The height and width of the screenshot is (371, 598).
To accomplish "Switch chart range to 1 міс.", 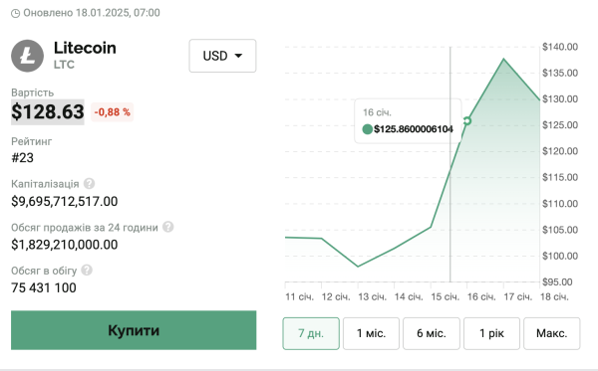I will [371, 333].
